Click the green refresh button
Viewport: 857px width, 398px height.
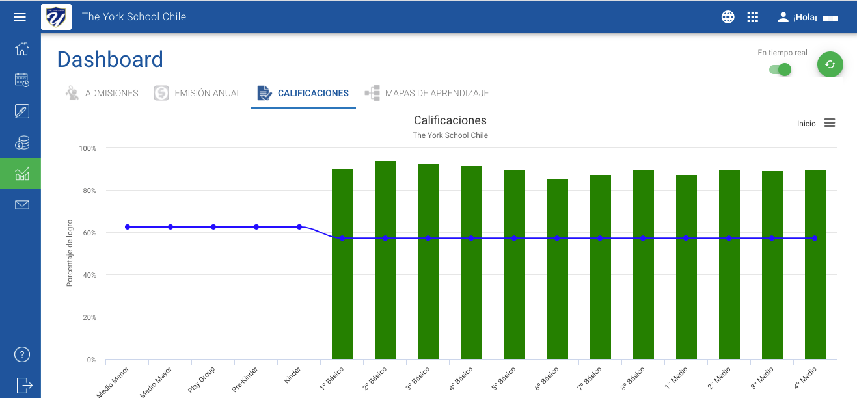tap(830, 64)
